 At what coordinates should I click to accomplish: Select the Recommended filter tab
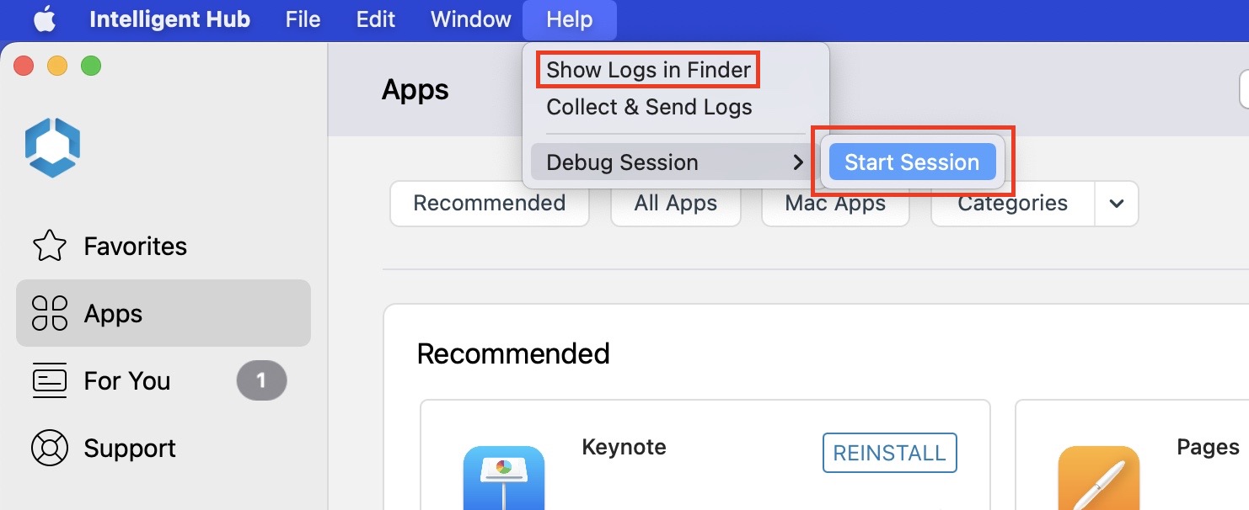489,203
